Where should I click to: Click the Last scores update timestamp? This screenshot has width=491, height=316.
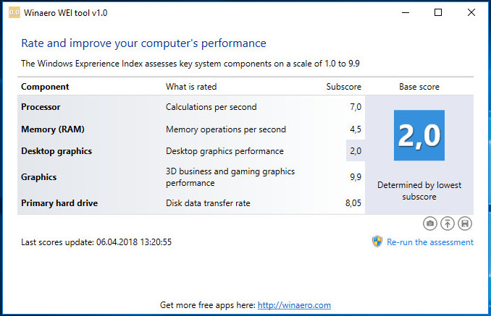(x=96, y=242)
